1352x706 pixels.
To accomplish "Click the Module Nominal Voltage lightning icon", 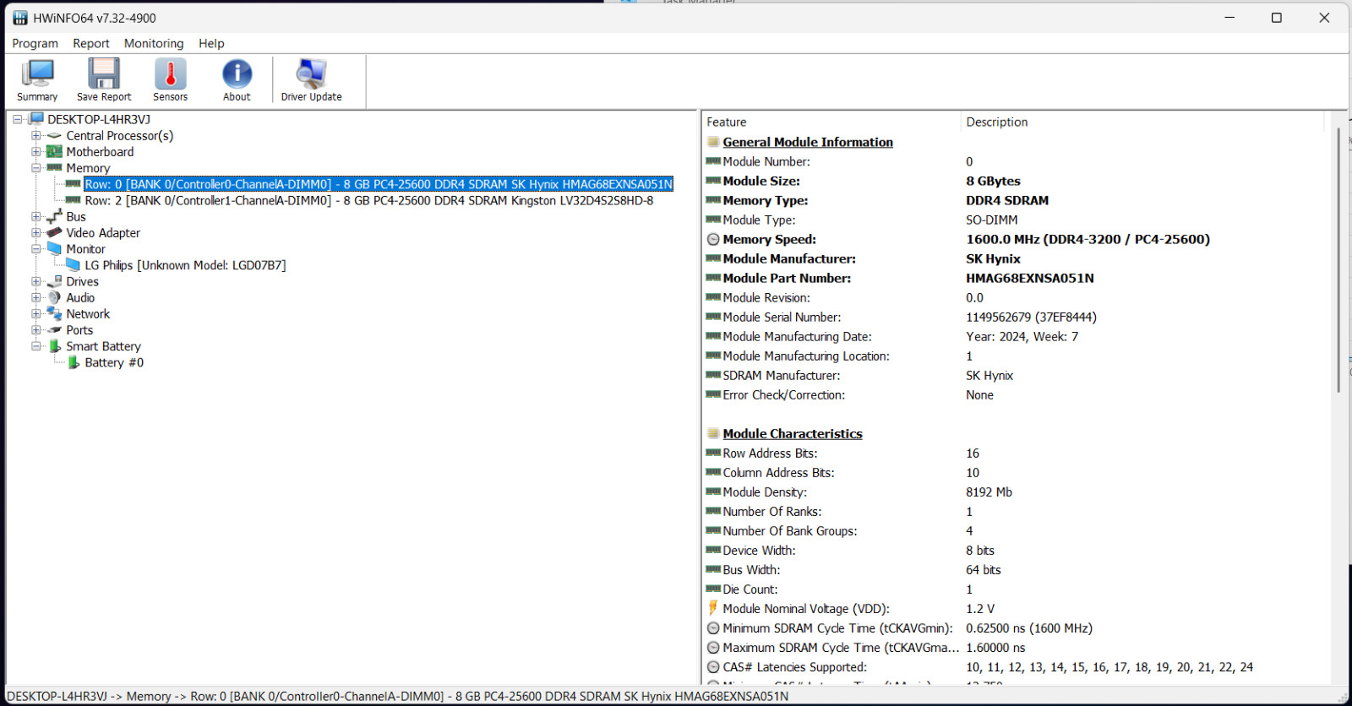I will click(713, 608).
